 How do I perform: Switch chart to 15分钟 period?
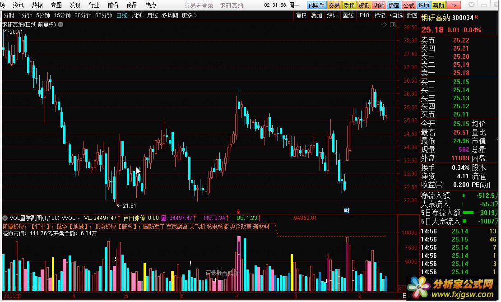pos(62,15)
